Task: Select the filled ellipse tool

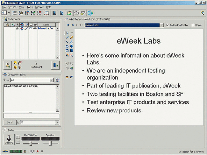Action: [71, 46]
